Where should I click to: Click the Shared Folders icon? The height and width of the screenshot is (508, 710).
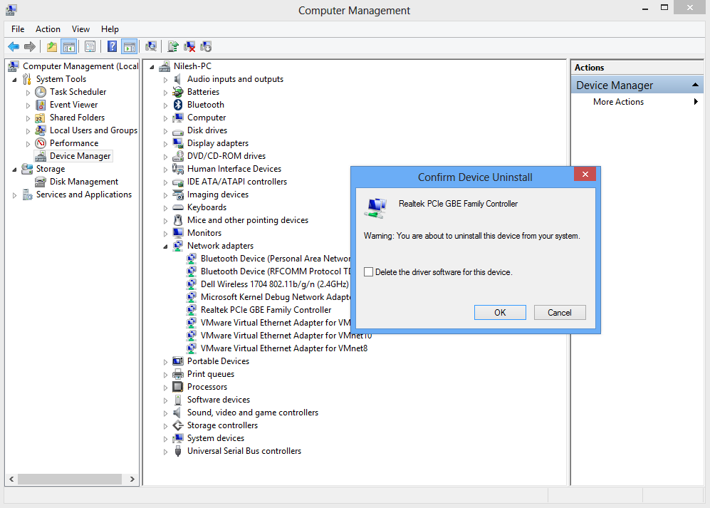(41, 118)
